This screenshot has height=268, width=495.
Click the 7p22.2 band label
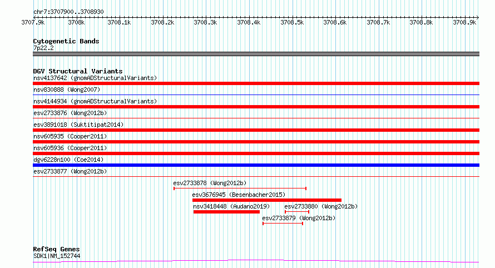click(x=43, y=48)
